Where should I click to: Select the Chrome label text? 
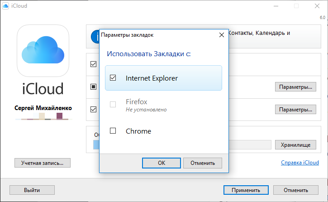(x=138, y=131)
